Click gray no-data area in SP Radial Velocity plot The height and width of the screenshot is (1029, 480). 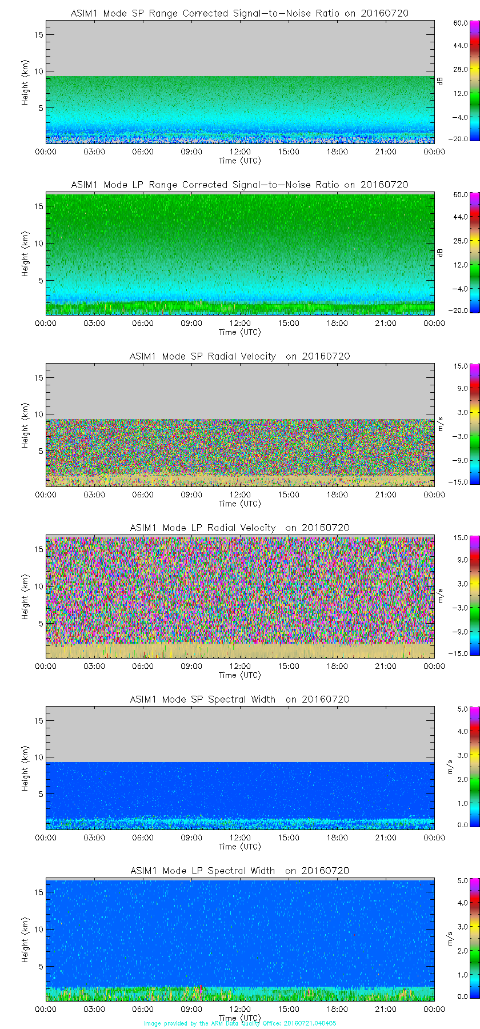(x=240, y=391)
